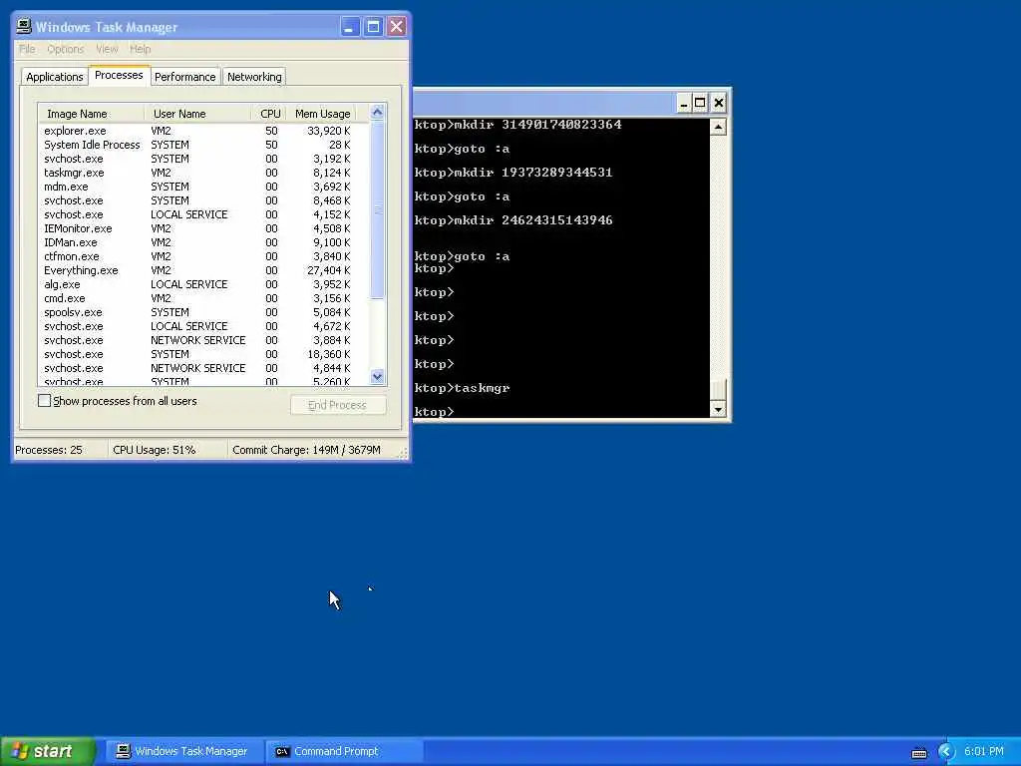
Task: Click Command Prompt scroll up arrow
Action: tap(718, 127)
